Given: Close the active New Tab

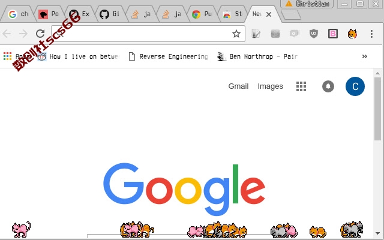Looking at the screenshot, I should click(269, 14).
